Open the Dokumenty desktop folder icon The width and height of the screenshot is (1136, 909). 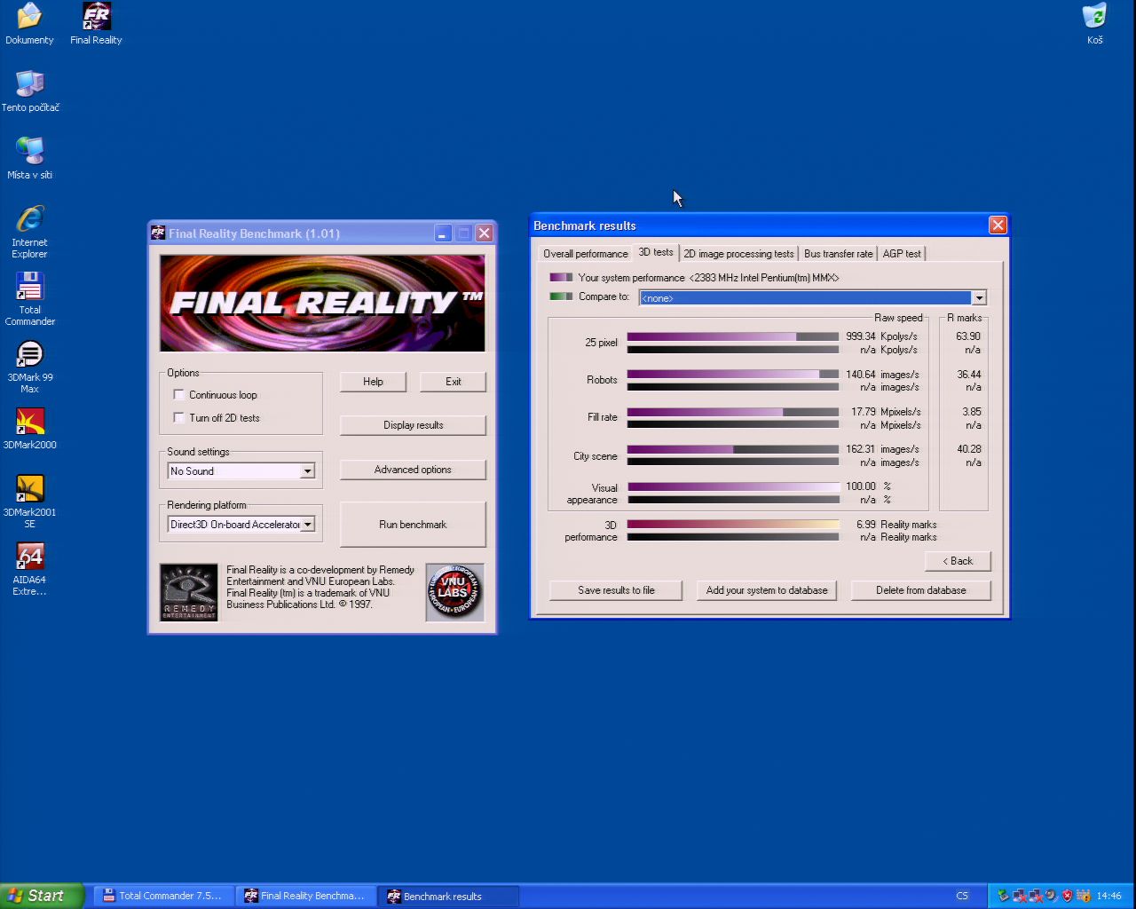(x=29, y=24)
